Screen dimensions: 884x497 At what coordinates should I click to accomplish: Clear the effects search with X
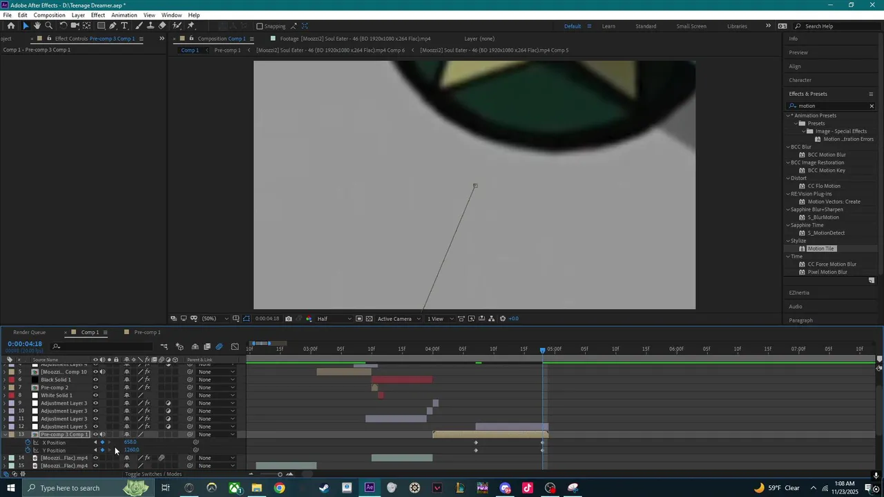(872, 106)
